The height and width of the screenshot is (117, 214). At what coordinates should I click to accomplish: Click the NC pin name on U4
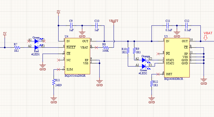coord(68,60)
